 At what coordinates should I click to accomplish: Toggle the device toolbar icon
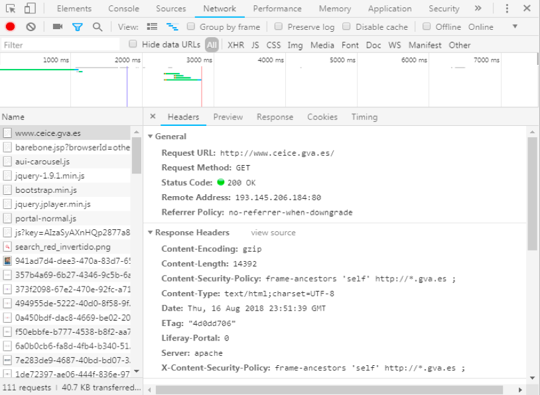30,8
